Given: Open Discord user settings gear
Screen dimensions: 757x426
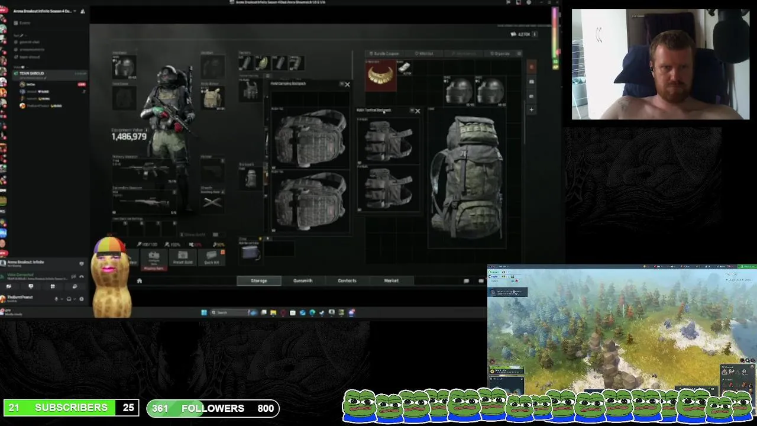Looking at the screenshot, I should (82, 299).
